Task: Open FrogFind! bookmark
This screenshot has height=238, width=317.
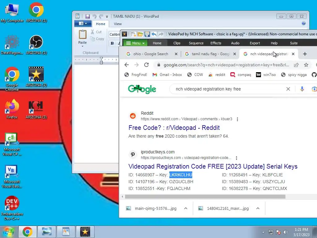Action: (x=136, y=75)
